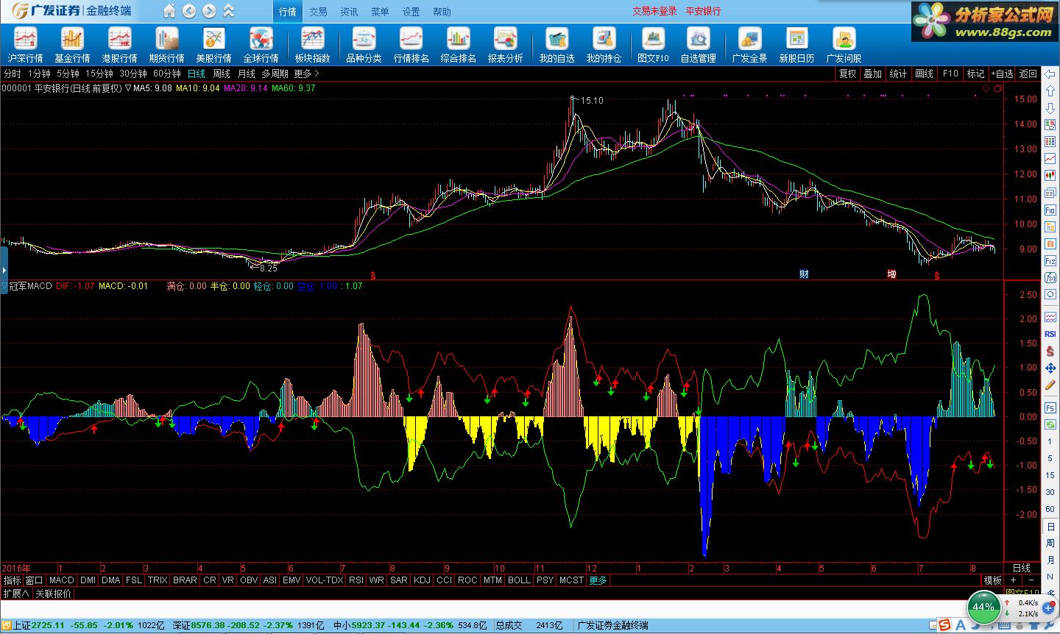This screenshot has width=1060, height=634.
Task: Click the 统计 statistics button
Action: click(x=899, y=74)
